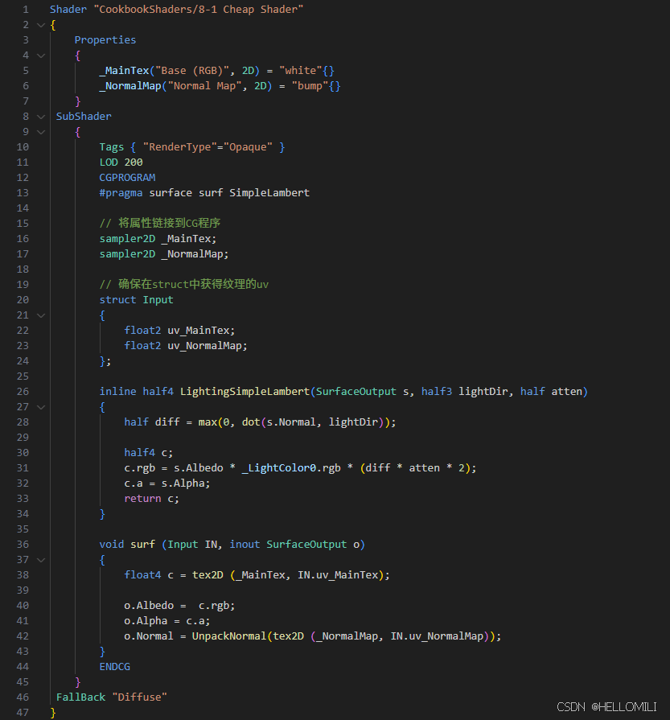Click float4 c = tex2D on line 38

[174, 575]
